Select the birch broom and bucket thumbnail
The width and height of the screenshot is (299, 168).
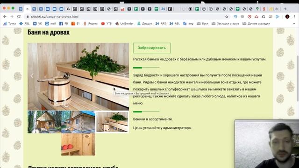[x=112, y=122]
